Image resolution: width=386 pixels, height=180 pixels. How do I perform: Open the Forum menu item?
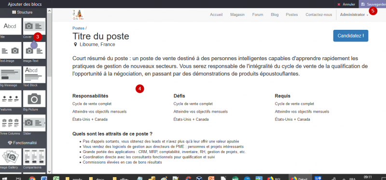(x=258, y=15)
